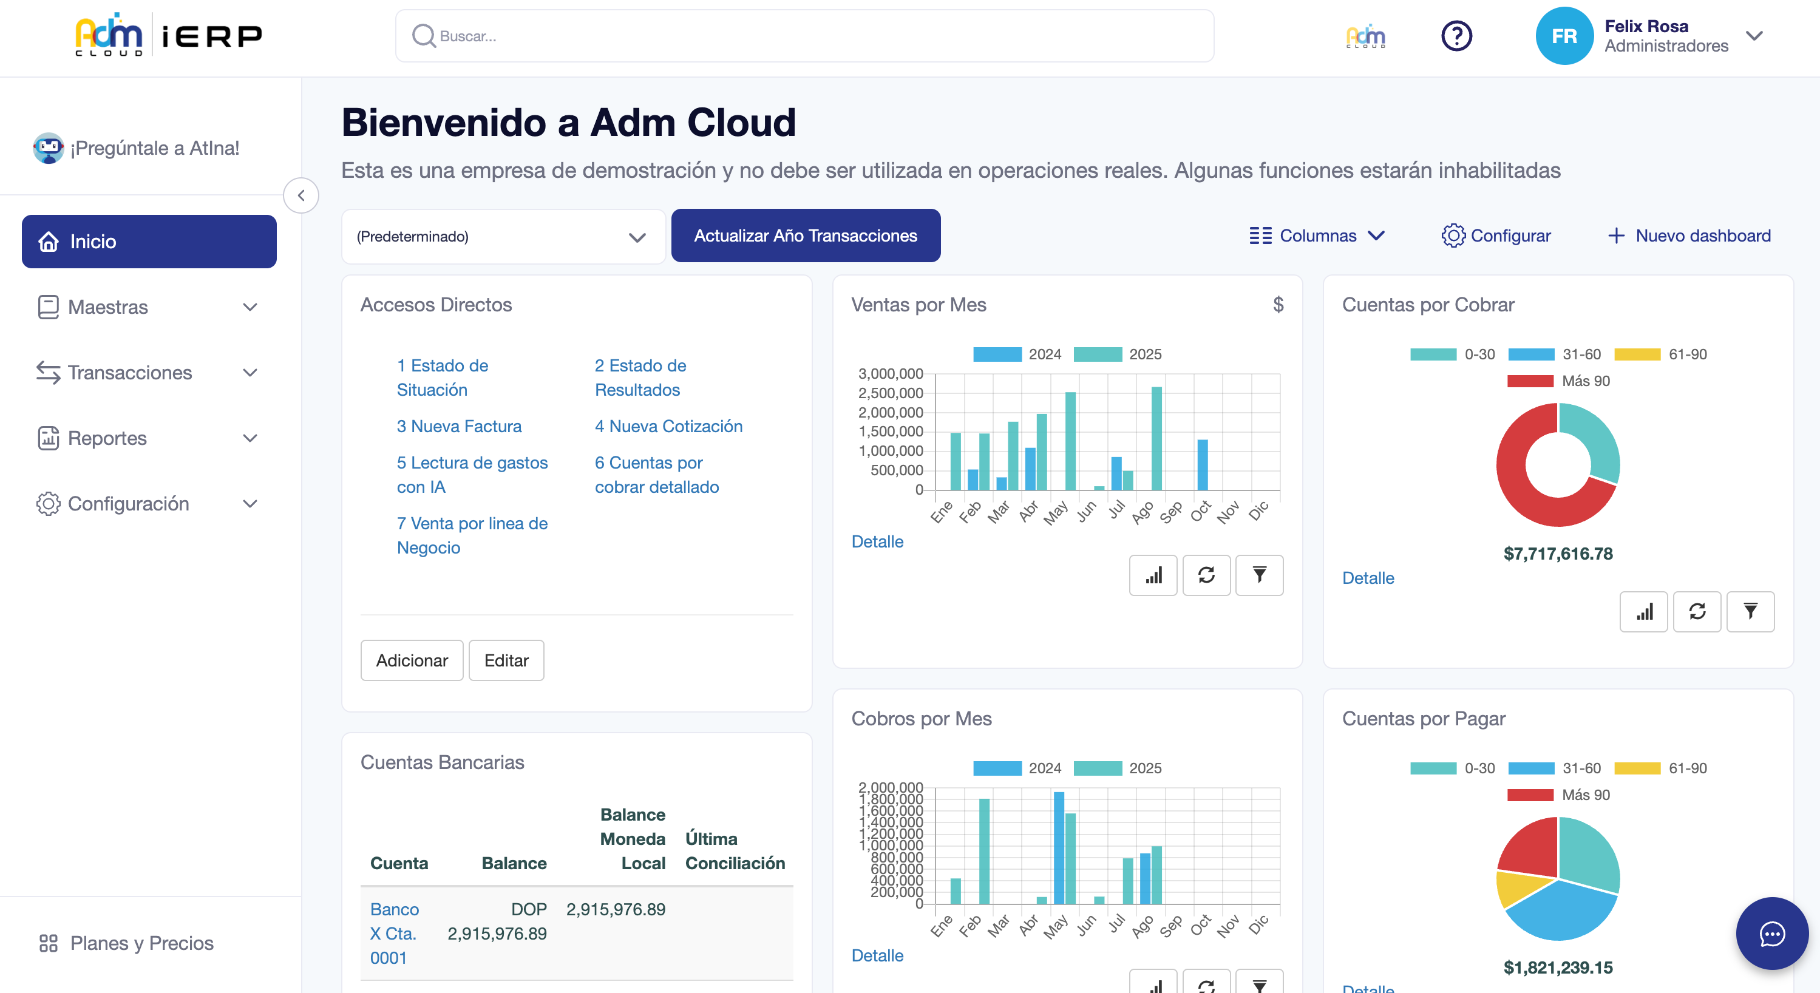Open the AtIna assistant robot icon

click(x=48, y=148)
